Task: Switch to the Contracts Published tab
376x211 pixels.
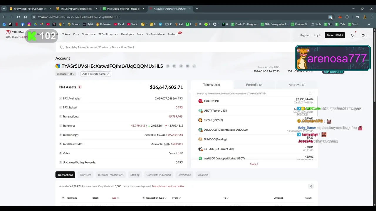Action: [159, 175]
